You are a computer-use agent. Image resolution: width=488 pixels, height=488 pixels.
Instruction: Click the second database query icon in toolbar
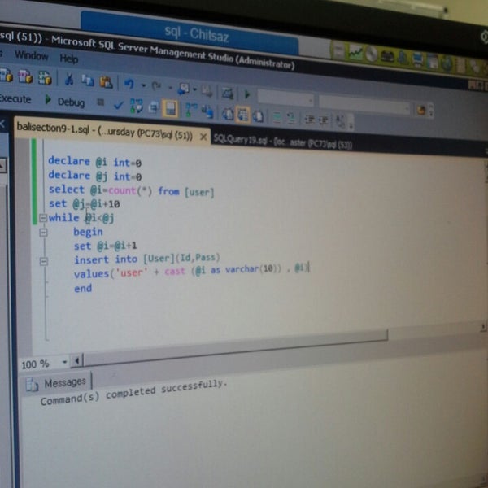(x=25, y=76)
